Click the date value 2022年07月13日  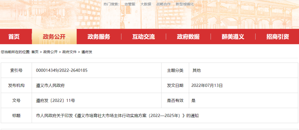coord(207,85)
